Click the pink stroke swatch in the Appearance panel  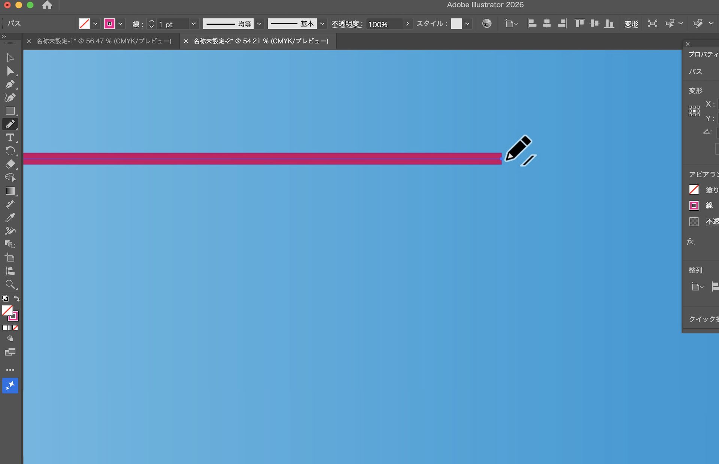694,205
